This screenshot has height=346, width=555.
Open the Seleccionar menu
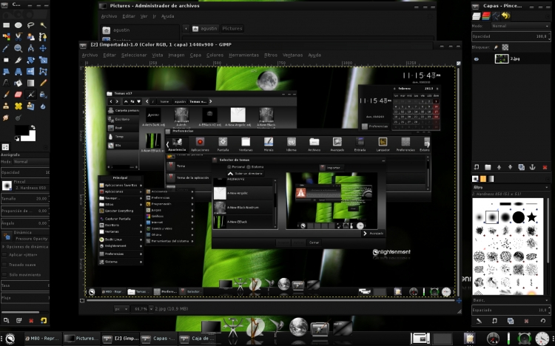click(134, 55)
